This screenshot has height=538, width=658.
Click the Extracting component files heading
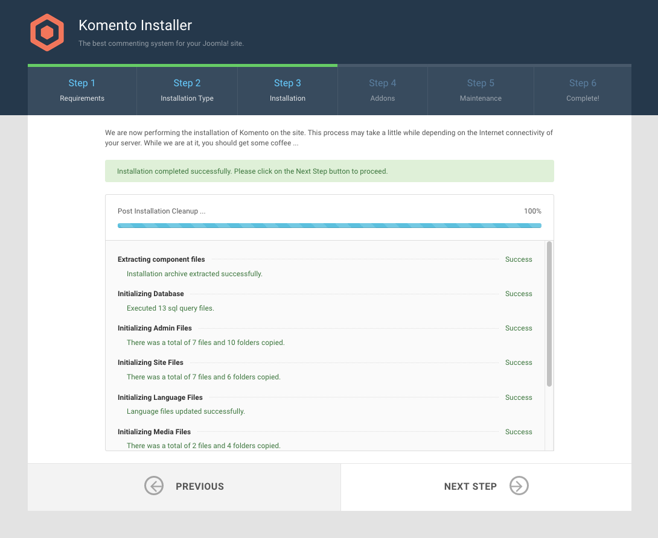(161, 259)
